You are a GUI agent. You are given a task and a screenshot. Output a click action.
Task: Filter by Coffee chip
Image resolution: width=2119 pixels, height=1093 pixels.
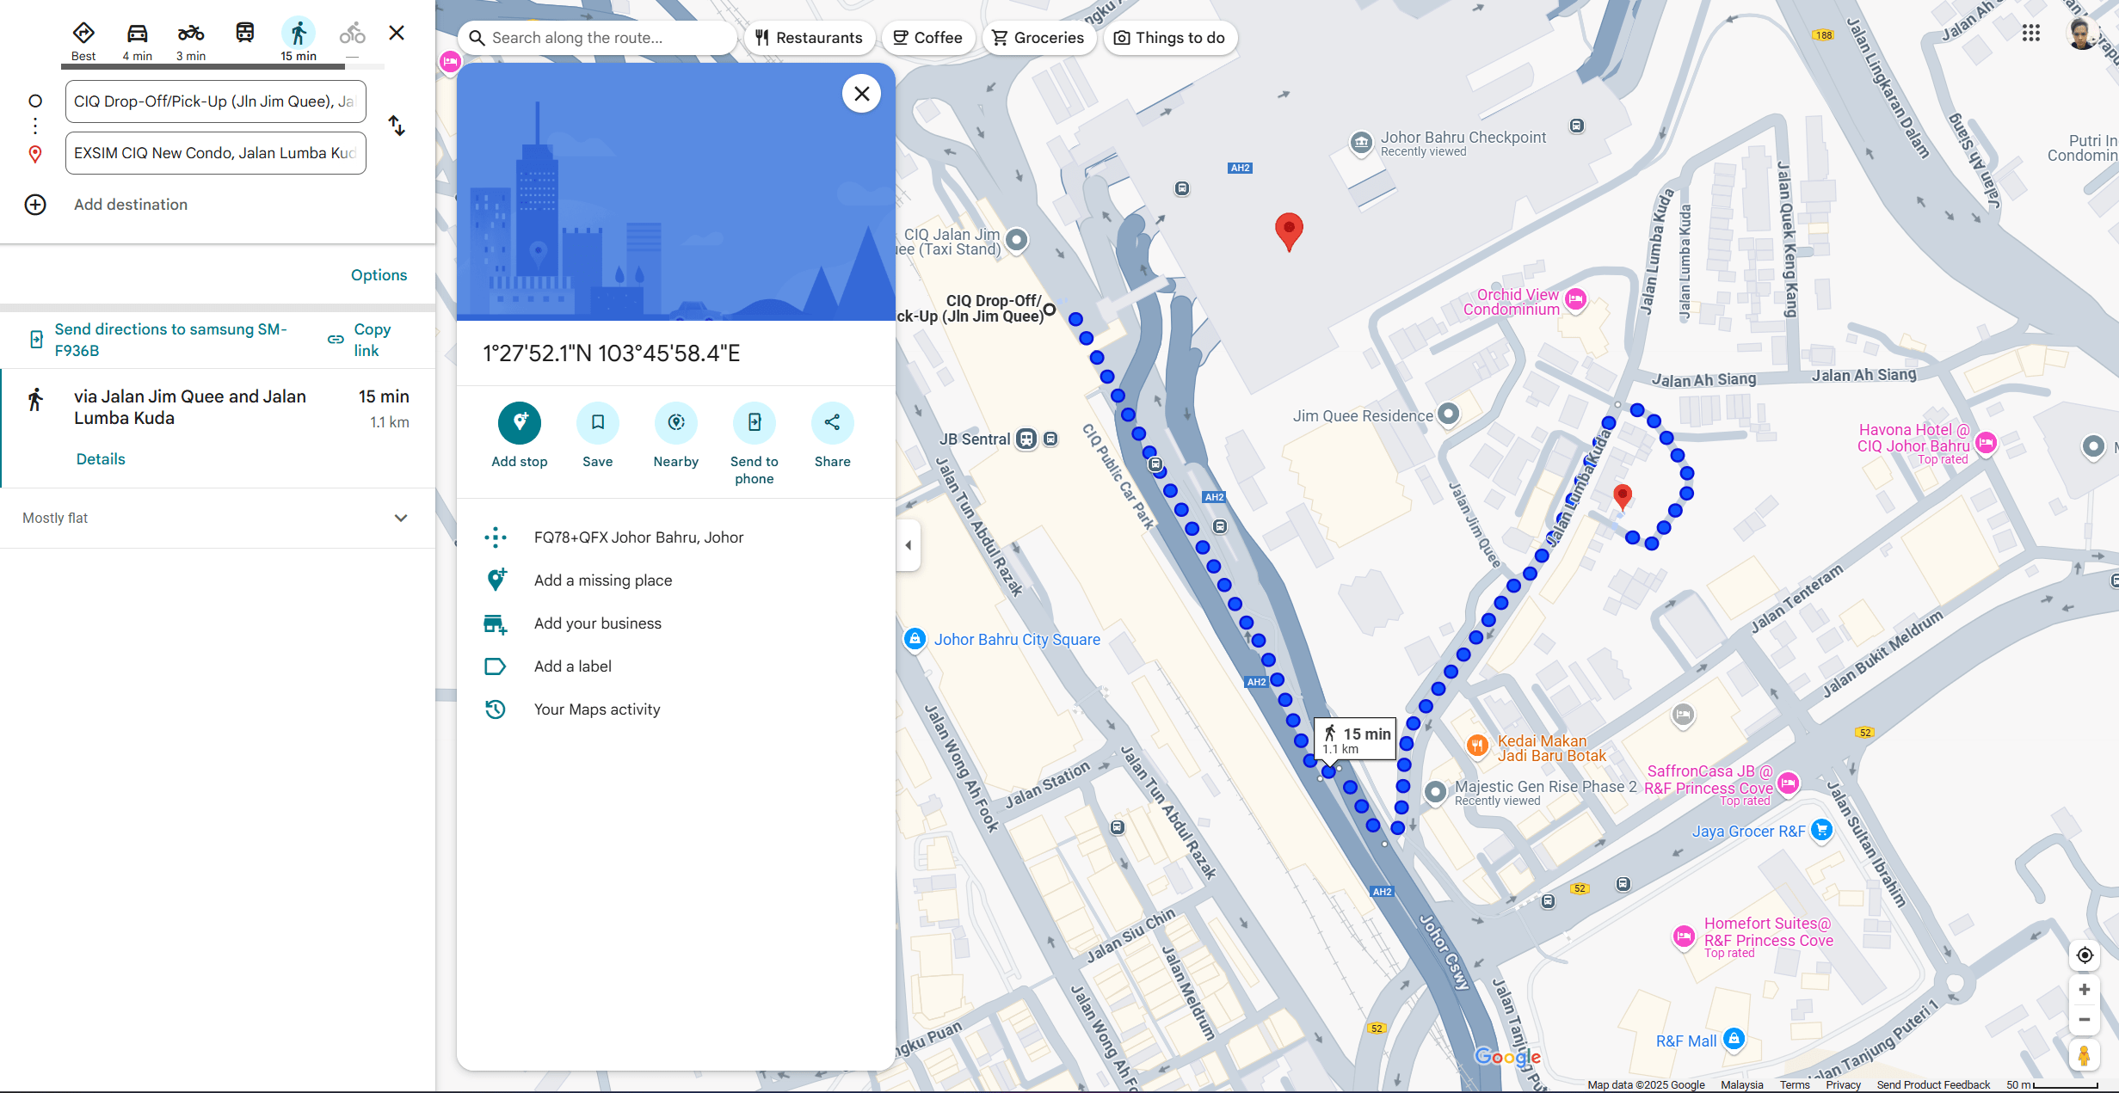pos(927,38)
